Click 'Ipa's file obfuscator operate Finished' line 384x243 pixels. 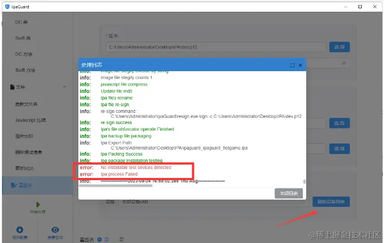(x=137, y=130)
